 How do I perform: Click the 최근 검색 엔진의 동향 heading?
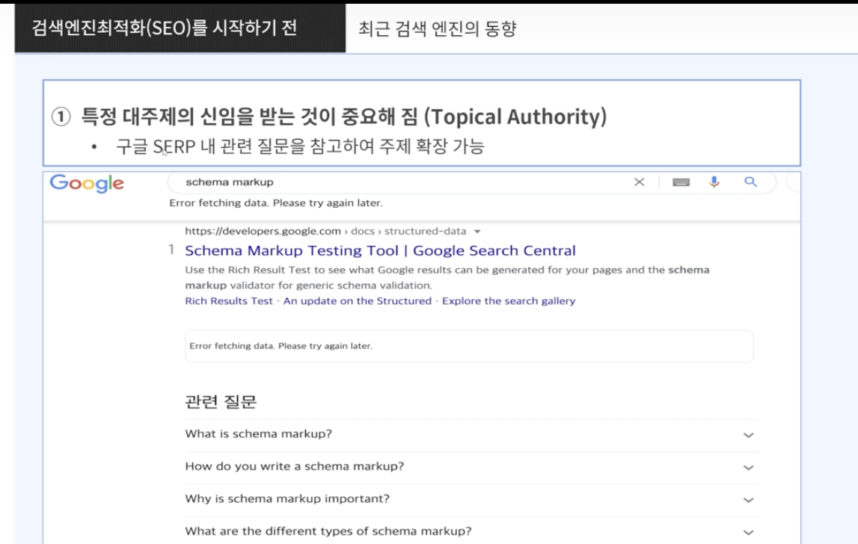(x=437, y=28)
